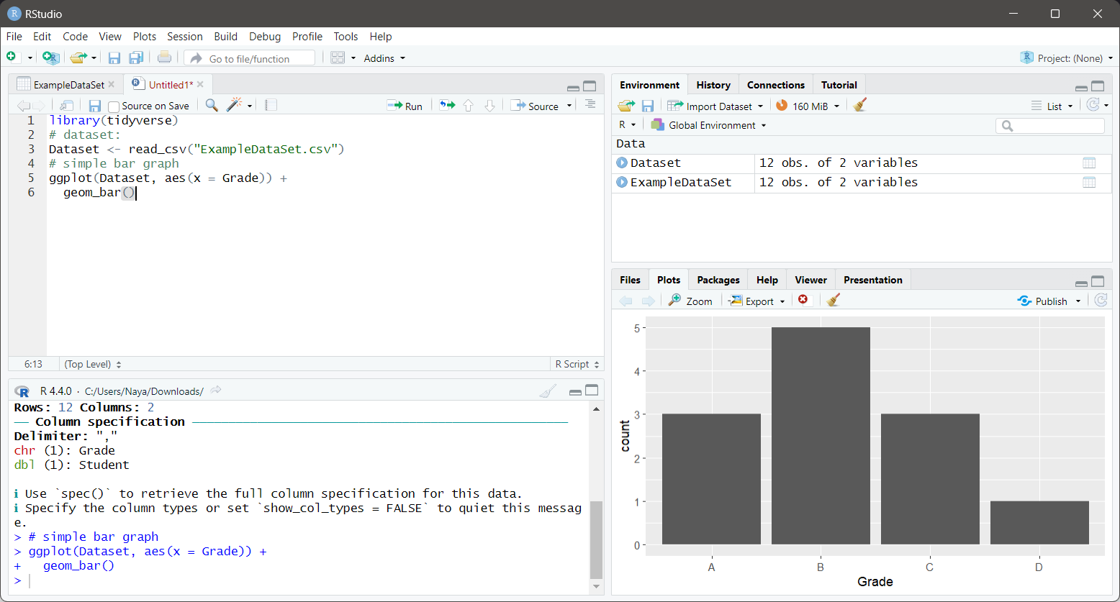Create a new file with green plus icon
Screen dimensions: 1120x602
click(11, 58)
